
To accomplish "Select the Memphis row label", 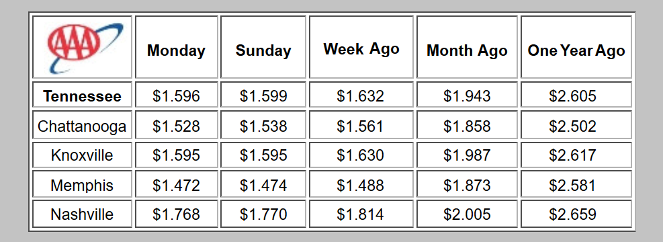I will [x=82, y=186].
